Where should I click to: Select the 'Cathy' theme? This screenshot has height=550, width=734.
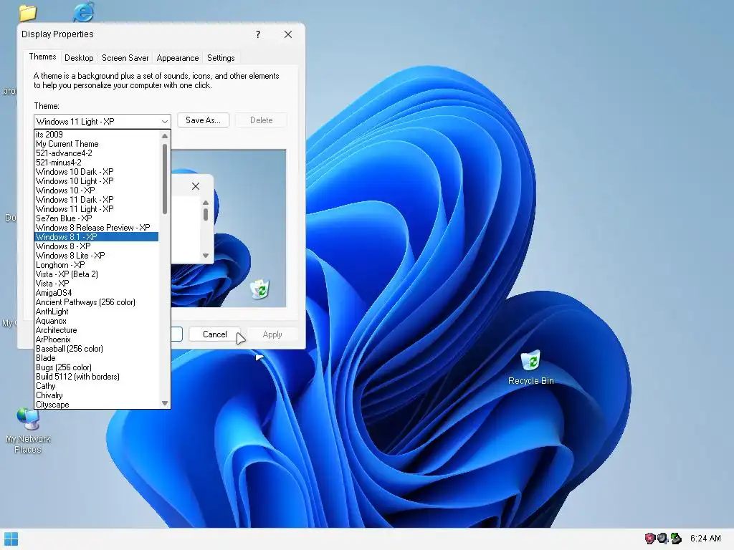point(97,386)
